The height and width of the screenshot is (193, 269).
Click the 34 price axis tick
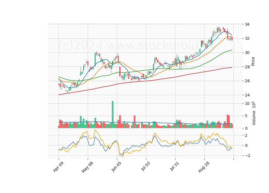[x=247, y=24]
